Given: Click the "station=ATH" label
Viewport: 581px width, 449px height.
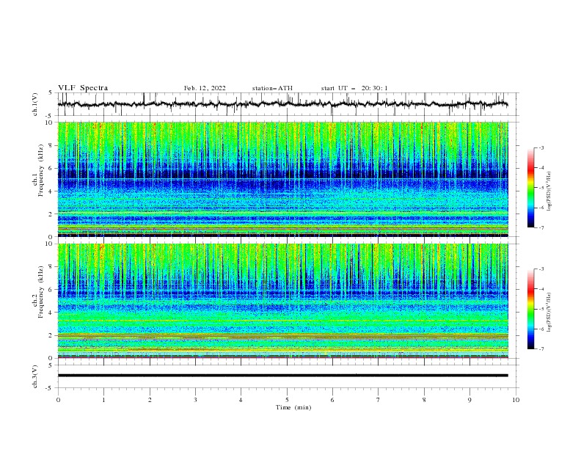Looking at the screenshot, I should [x=272, y=88].
